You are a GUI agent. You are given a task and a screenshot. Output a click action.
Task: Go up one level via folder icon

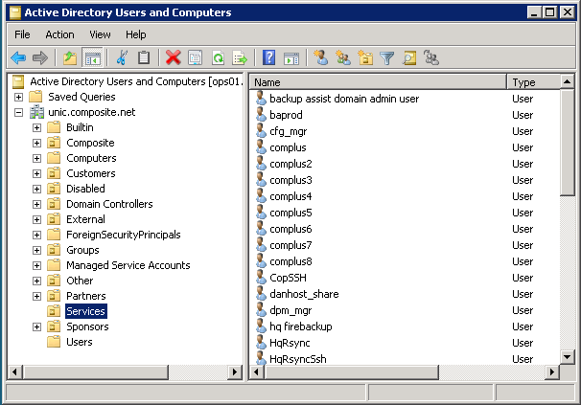(x=70, y=58)
